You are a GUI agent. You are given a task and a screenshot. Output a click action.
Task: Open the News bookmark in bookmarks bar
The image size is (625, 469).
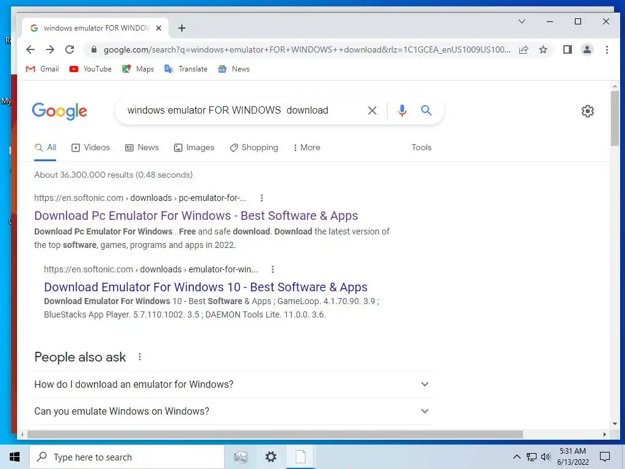tap(234, 69)
